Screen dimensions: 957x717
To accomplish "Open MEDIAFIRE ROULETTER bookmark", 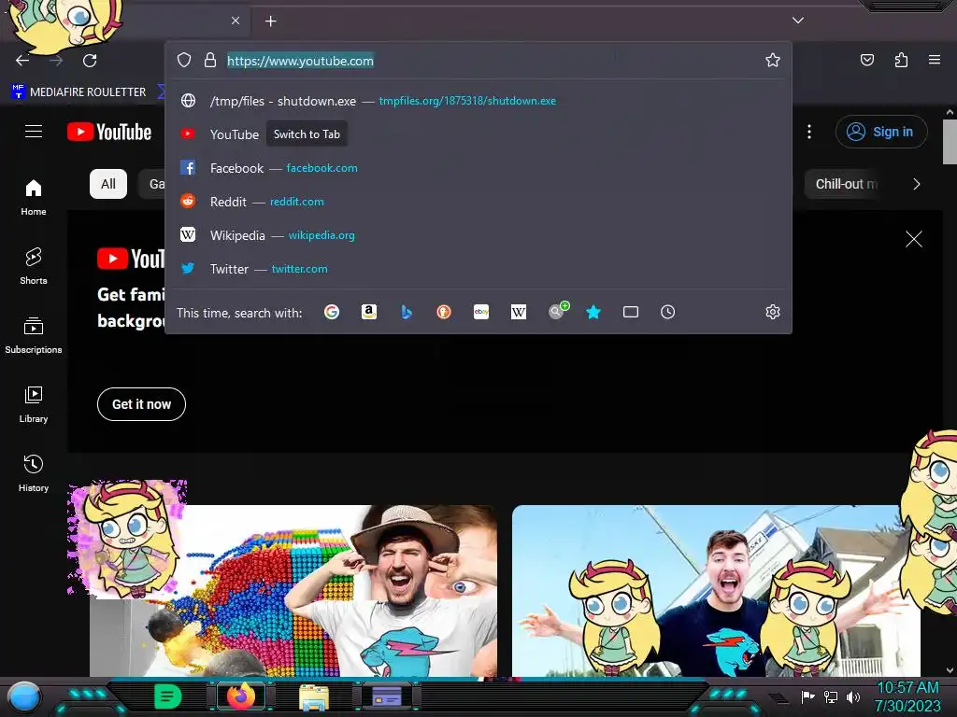I will click(79, 91).
